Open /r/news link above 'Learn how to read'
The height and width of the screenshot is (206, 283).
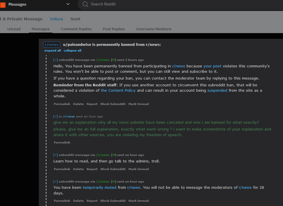[103, 155]
